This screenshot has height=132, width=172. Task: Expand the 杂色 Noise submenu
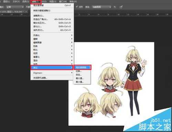[x=52, y=64]
